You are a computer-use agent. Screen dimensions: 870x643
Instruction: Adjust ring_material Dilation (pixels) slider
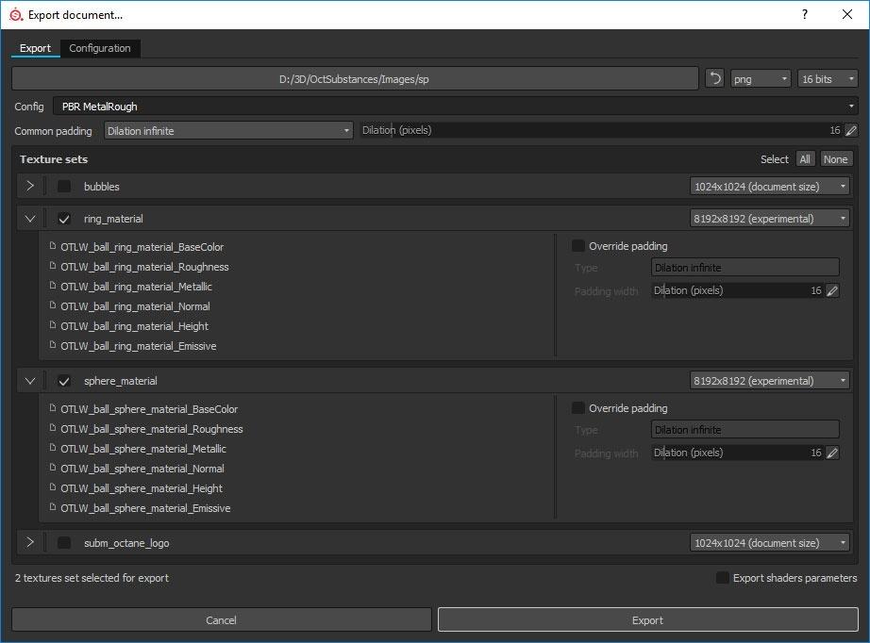737,290
